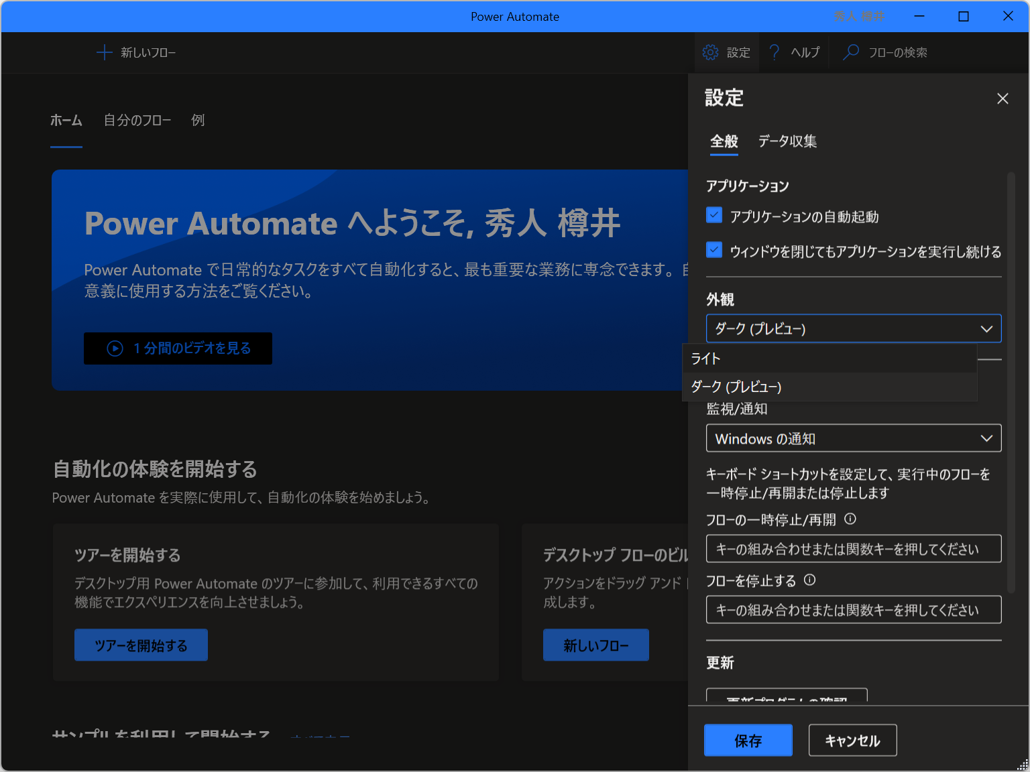
Task: Open the 自分のフロー tab
Action: click(137, 120)
